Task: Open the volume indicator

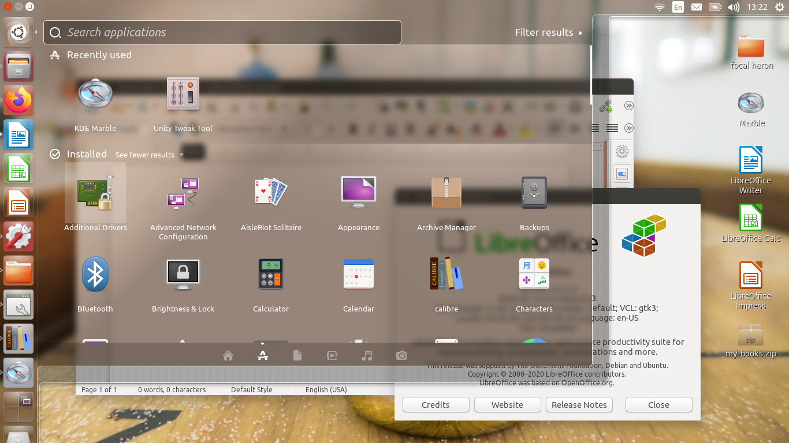Action: [734, 7]
